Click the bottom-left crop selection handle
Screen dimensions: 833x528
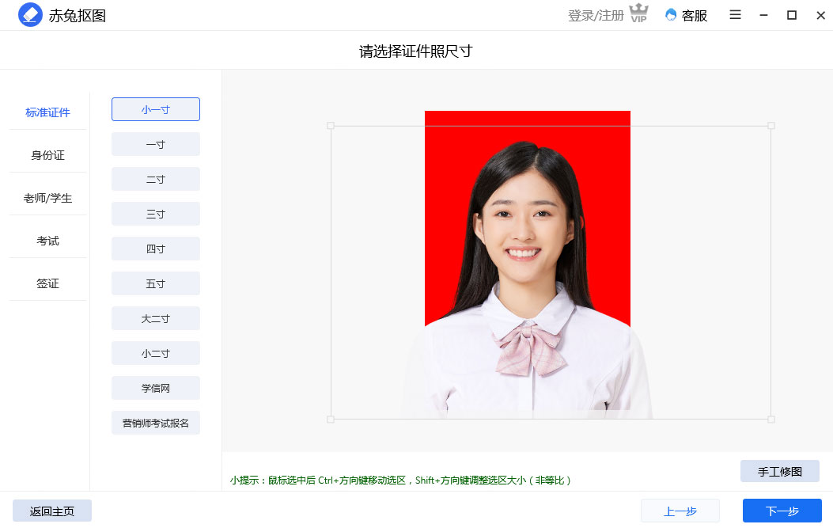click(331, 419)
